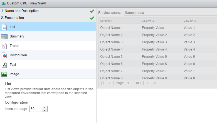Viewport: 217px width, 123px height.
Task: Click the Custom CPU window title icon
Action: (3, 3)
